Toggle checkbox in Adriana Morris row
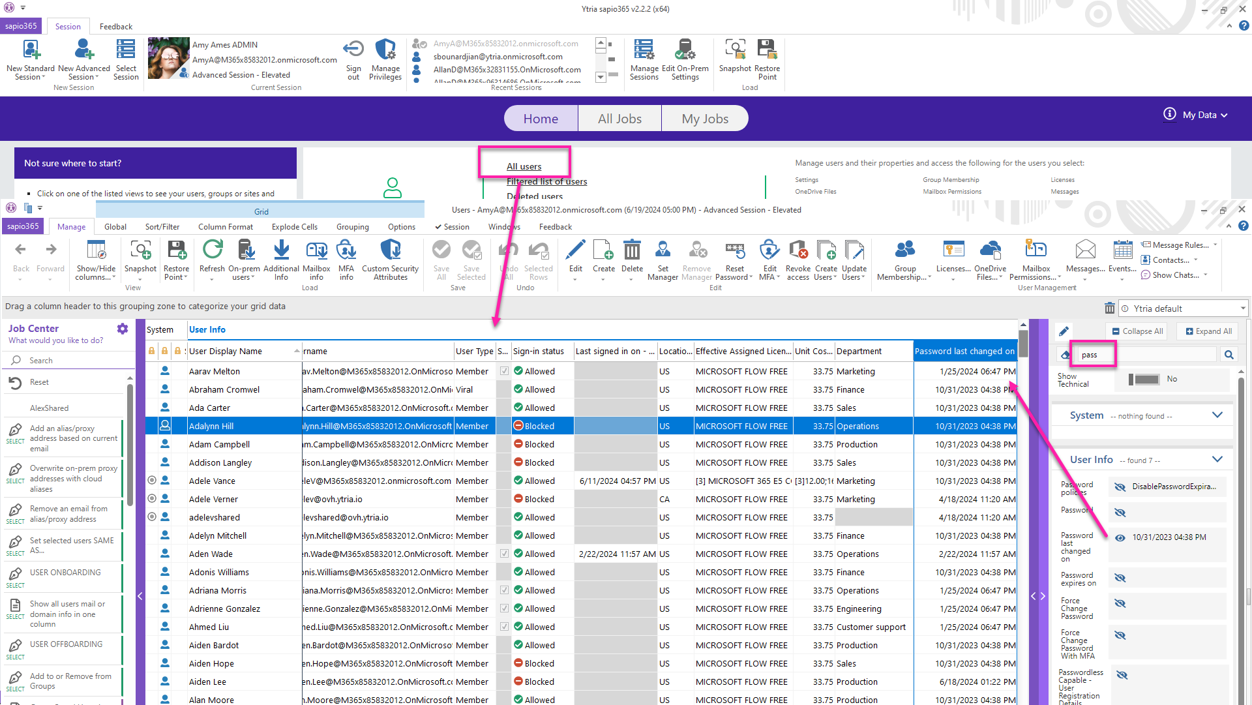 [x=504, y=590]
